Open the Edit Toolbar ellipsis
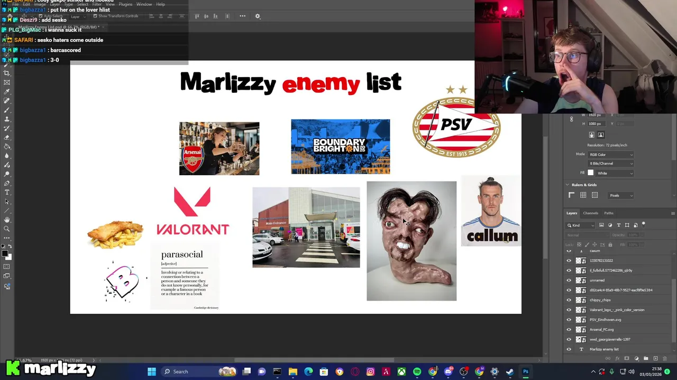This screenshot has height=380, width=677. coord(7,238)
